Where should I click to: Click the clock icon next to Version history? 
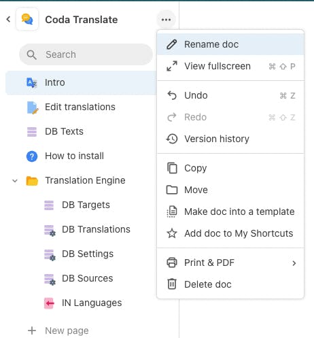pos(172,139)
